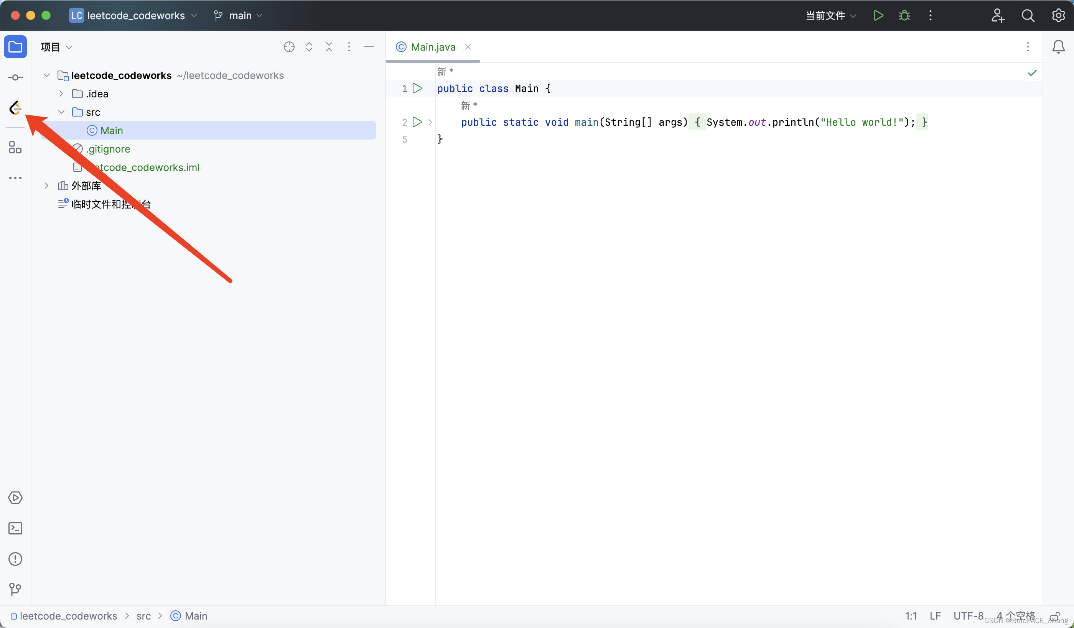Open Project panel options menu
1074x628 pixels.
pyautogui.click(x=349, y=47)
